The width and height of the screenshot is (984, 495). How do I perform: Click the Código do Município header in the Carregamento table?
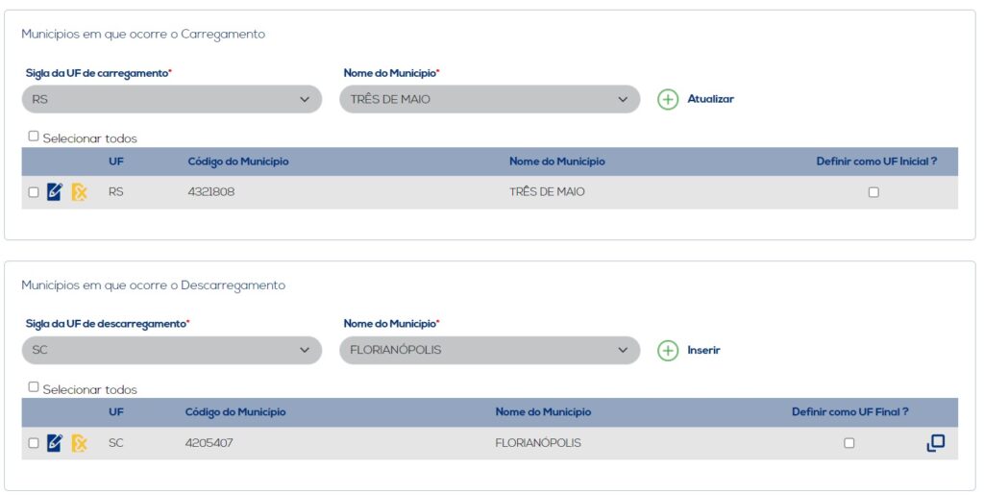(x=237, y=161)
